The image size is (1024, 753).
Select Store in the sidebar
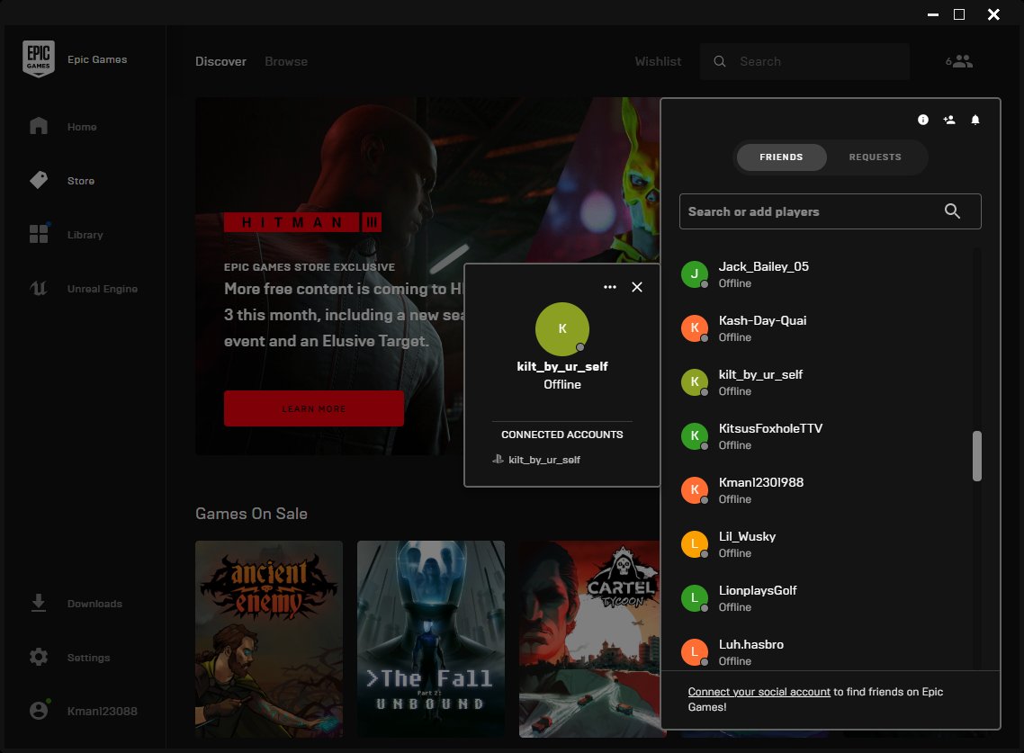81,181
